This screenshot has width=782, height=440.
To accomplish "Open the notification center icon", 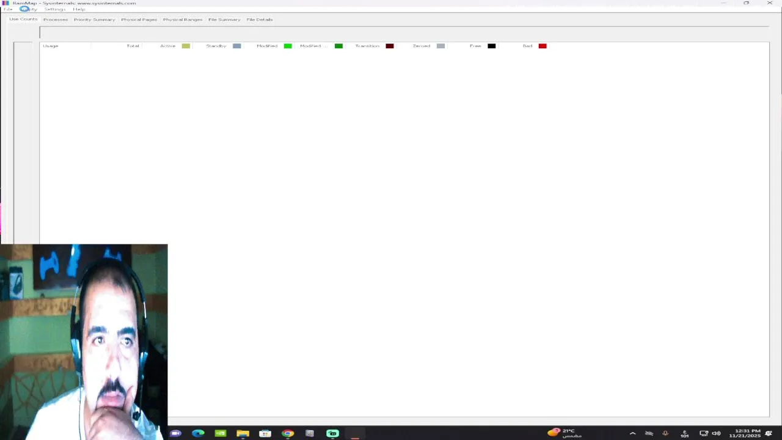I will (769, 433).
